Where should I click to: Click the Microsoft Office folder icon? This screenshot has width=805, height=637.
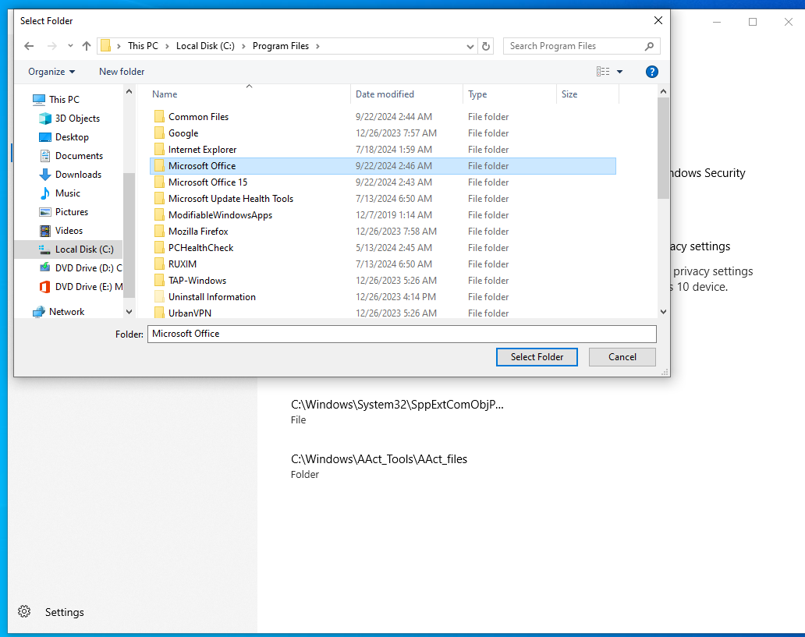coord(159,166)
